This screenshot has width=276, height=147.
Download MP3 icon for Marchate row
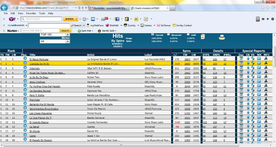coord(266,99)
